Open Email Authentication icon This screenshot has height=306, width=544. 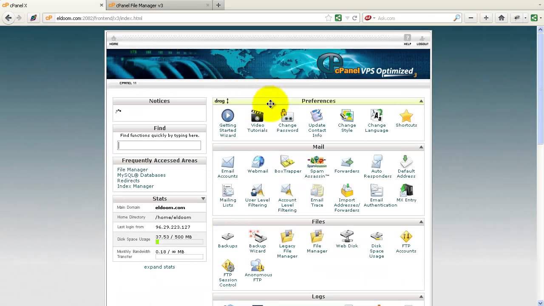[x=377, y=190]
